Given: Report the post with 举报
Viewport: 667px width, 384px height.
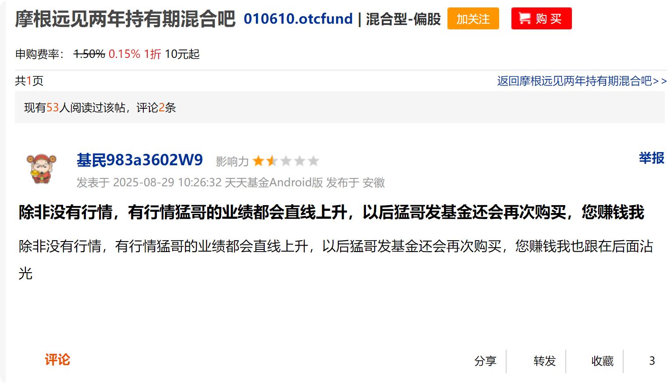Looking at the screenshot, I should pos(651,158).
